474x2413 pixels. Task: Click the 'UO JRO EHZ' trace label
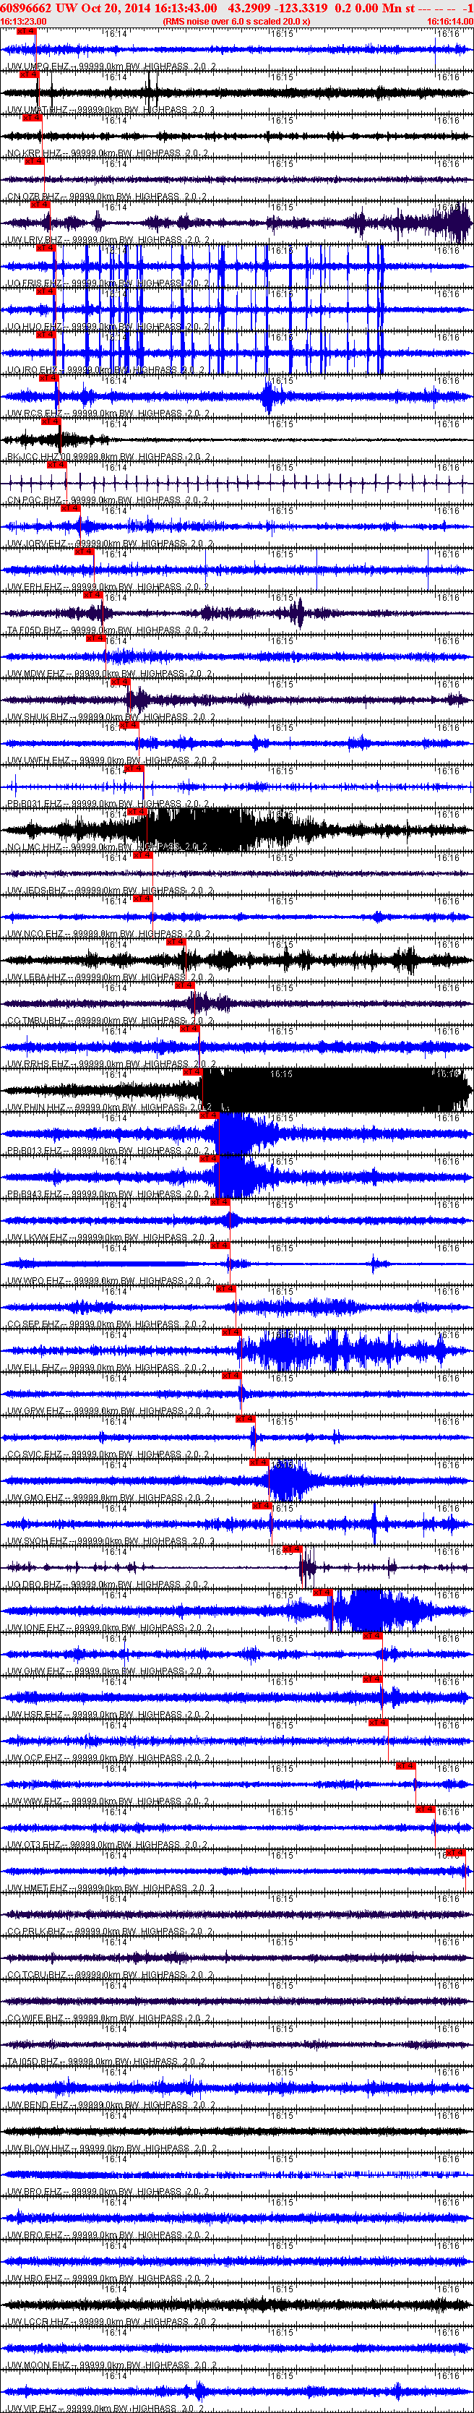35,370
